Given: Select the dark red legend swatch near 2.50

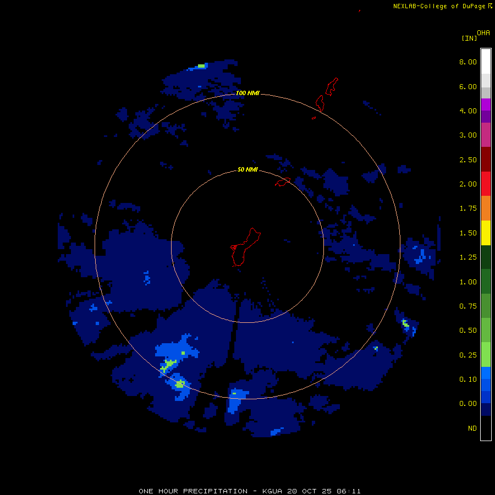Looking at the screenshot, I should point(486,159).
